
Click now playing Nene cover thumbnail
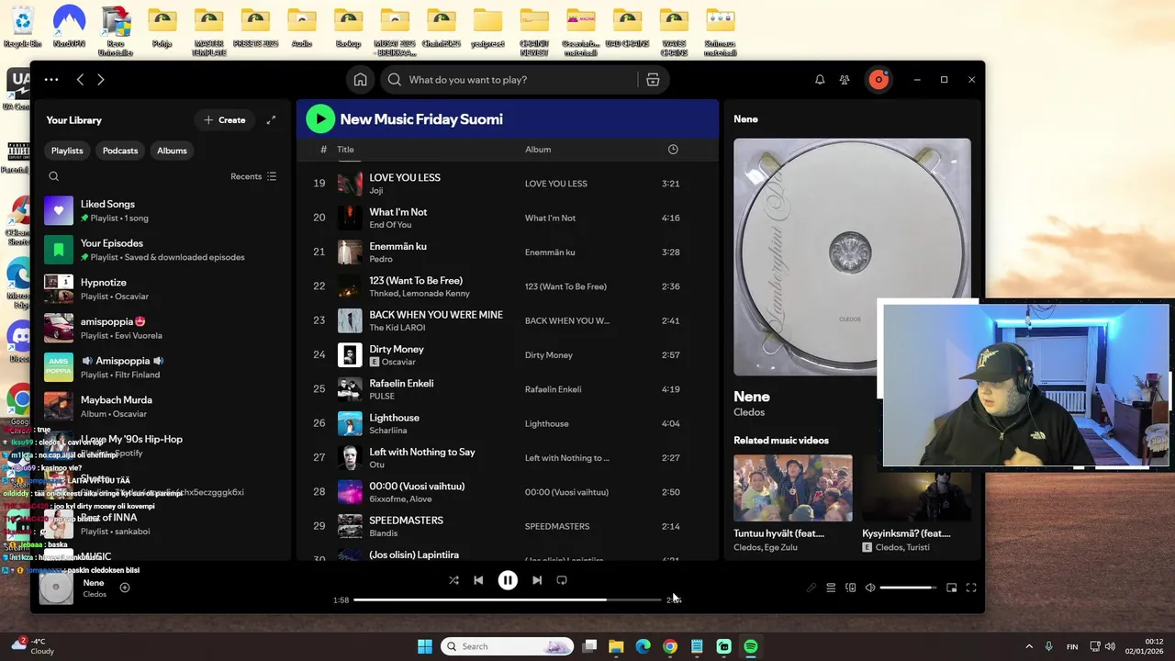56,588
